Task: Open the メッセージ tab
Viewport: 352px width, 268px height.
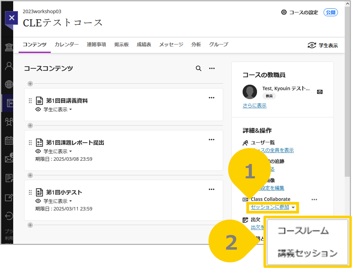Action: tap(171, 44)
